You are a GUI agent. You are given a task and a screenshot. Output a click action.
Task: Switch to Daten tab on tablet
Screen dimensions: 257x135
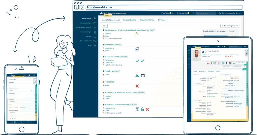(195, 72)
